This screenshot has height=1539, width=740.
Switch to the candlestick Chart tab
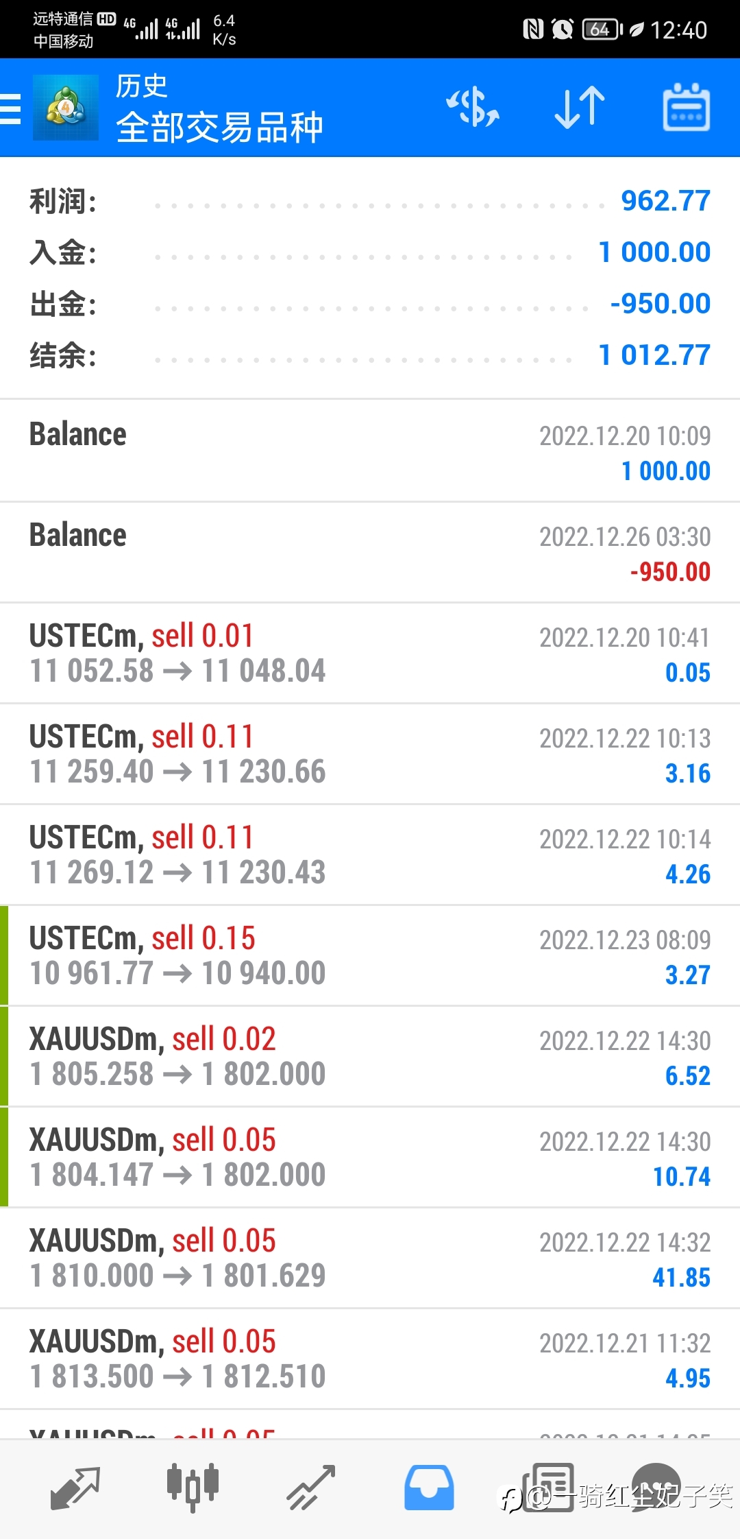[193, 1488]
